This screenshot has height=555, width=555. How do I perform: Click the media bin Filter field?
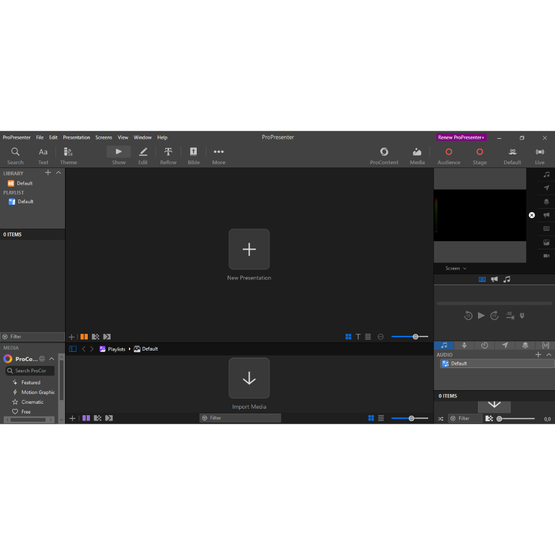click(x=240, y=418)
